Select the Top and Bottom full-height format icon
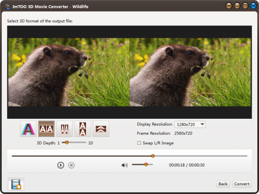This screenshot has width=259, height=194. tap(83, 129)
